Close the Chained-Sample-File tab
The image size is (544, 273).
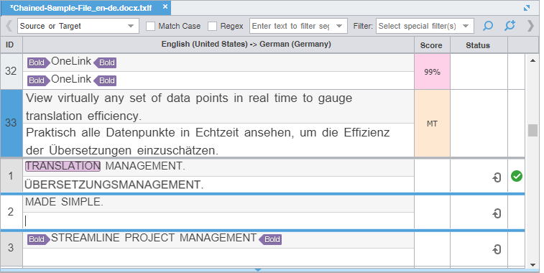pos(165,6)
